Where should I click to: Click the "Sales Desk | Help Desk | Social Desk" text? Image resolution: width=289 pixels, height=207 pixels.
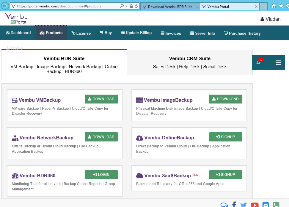[190, 66]
